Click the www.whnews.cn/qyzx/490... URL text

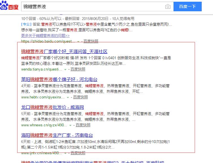click(44, 125)
